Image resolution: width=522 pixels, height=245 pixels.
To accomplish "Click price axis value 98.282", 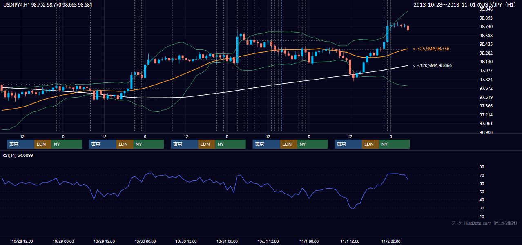I will pyautogui.click(x=487, y=53).
